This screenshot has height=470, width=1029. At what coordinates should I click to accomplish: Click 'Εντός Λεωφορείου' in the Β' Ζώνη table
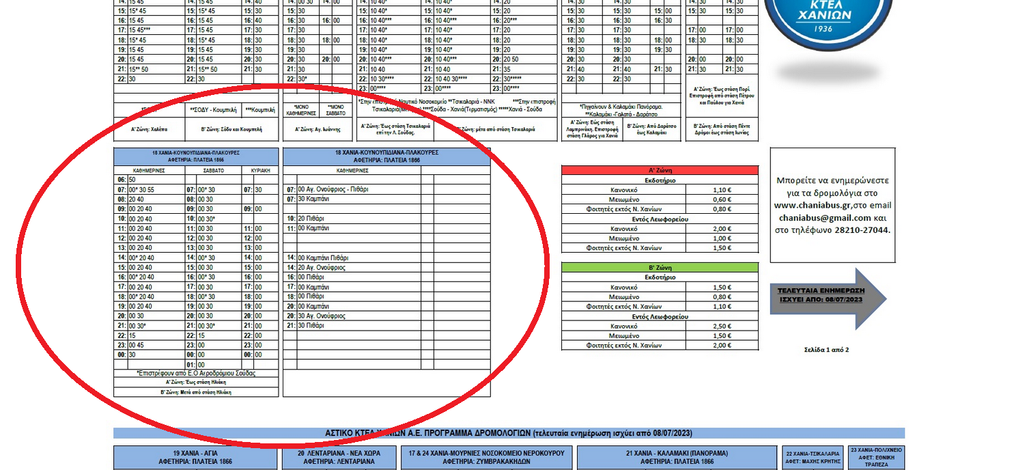[660, 317]
